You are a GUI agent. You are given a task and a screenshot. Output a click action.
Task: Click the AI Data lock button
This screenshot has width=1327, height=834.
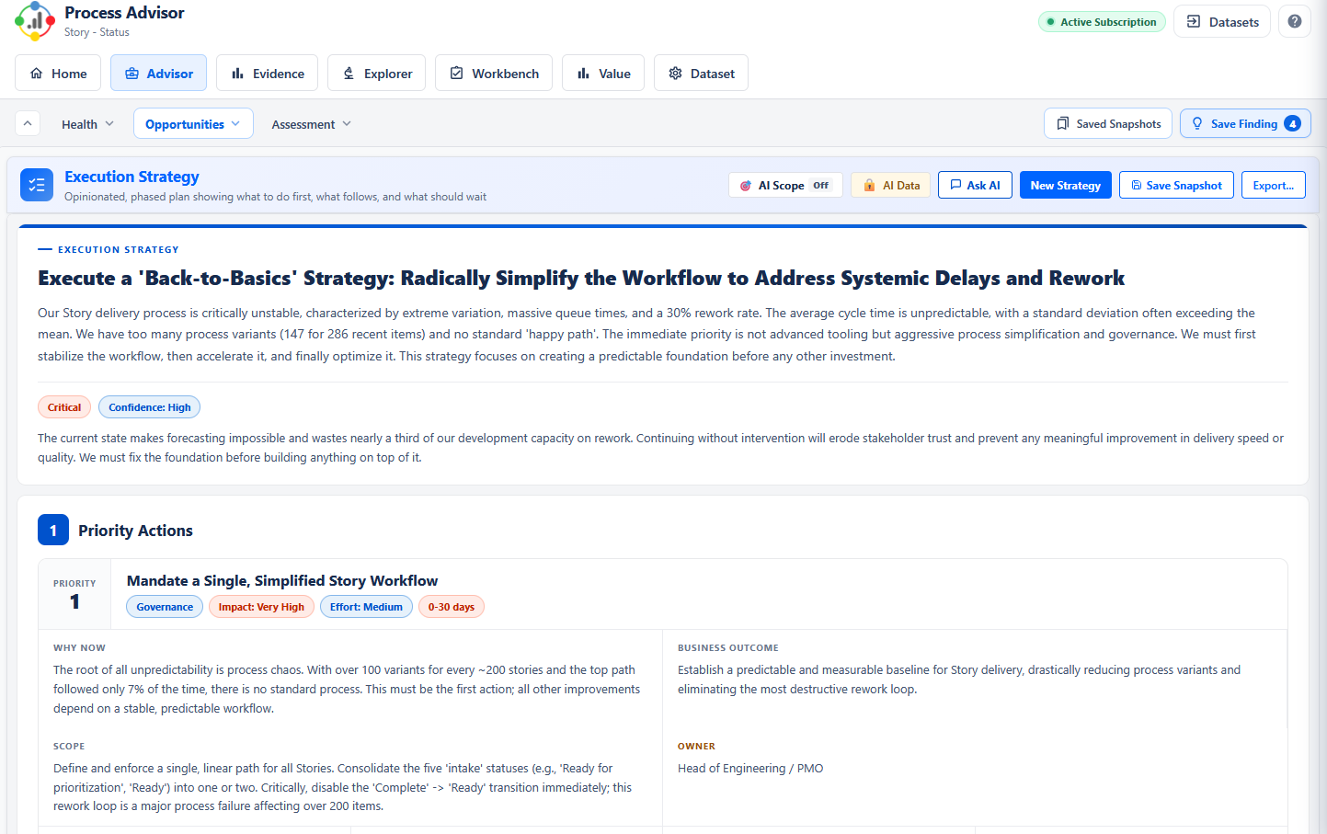[x=891, y=185]
